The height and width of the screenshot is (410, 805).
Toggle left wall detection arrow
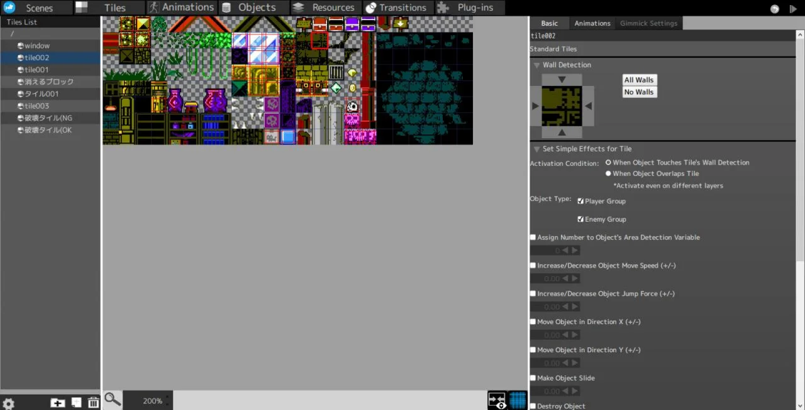tap(536, 106)
